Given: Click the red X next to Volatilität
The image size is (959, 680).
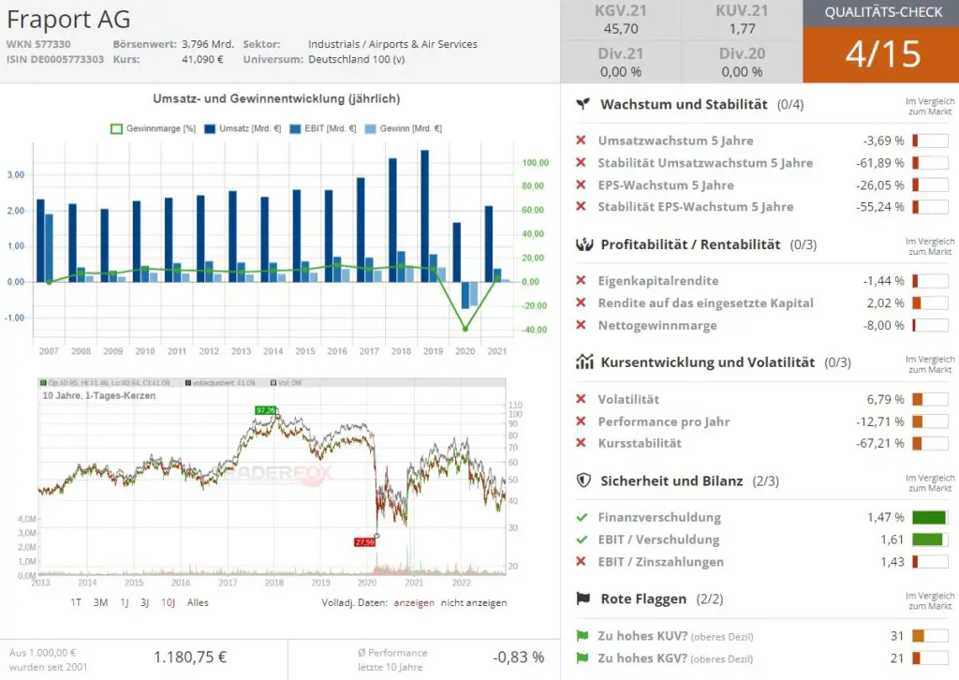Looking at the screenshot, I should tap(581, 399).
